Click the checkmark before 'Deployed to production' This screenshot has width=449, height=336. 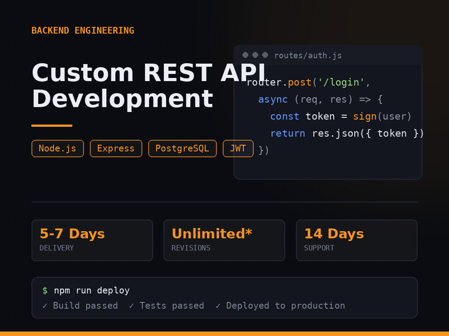[218, 306]
